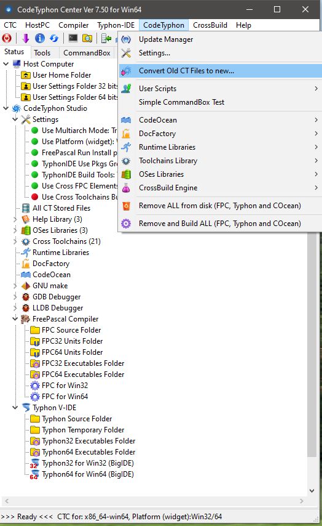
Task: Click the purple download arrow toolbar icon
Action: (26, 38)
